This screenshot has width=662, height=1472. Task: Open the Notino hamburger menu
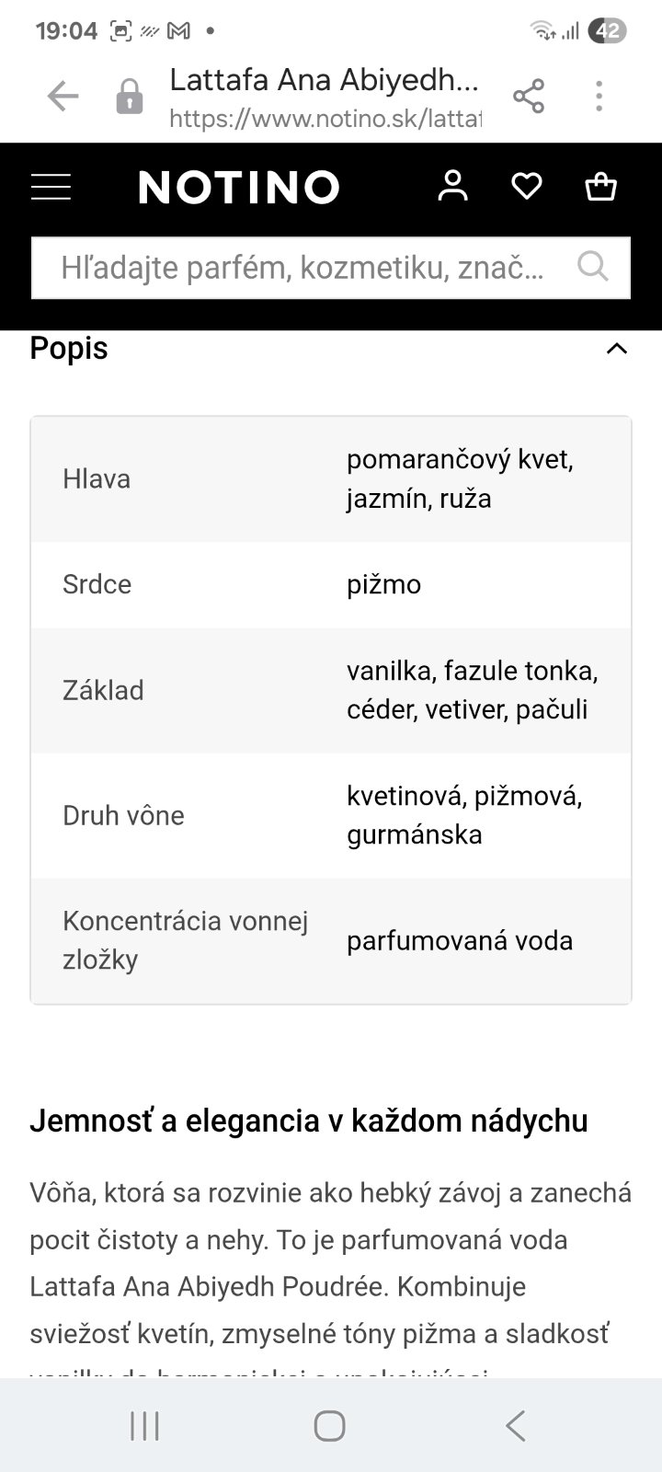tap(51, 187)
